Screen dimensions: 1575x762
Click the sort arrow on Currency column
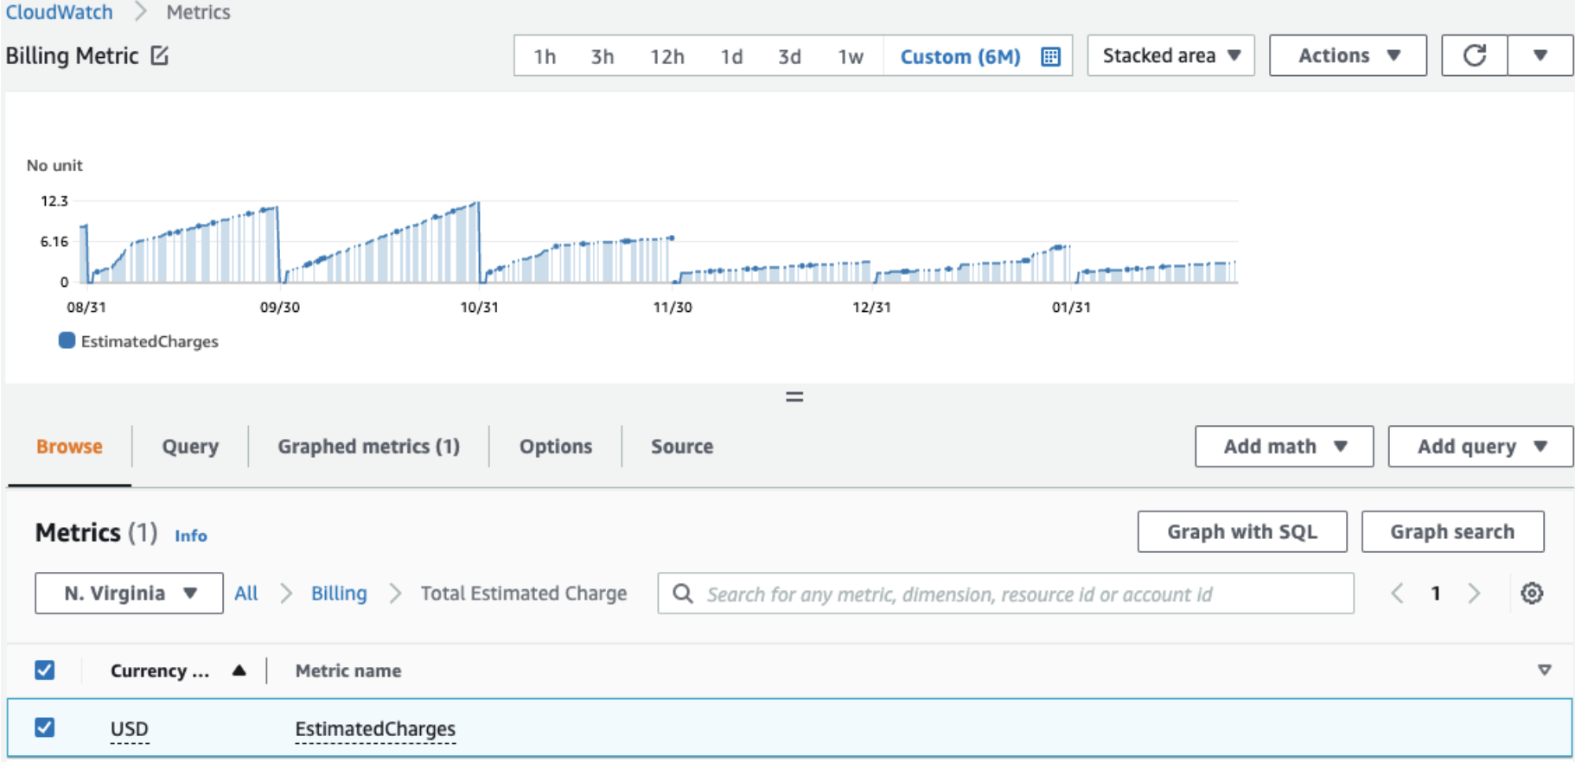239,670
